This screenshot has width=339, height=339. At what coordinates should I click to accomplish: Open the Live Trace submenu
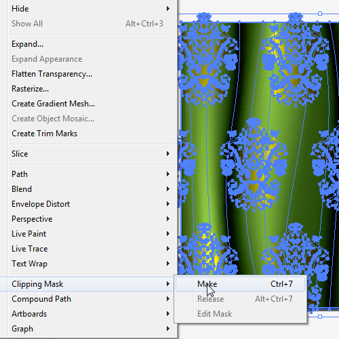pos(90,249)
